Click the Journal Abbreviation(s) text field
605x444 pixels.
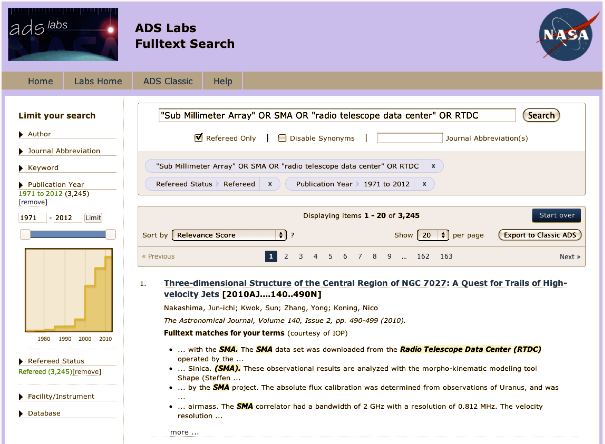409,138
